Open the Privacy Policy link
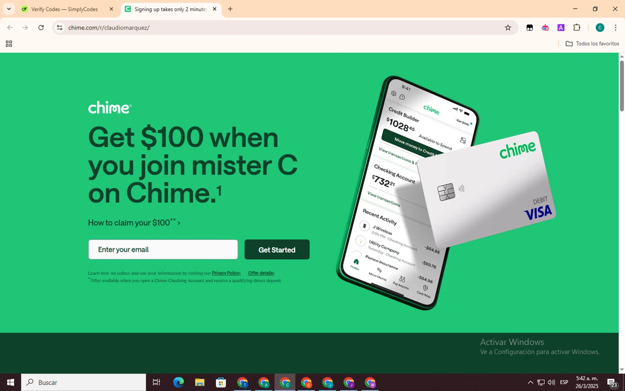Screen dimensions: 625x391 [x=226, y=273]
